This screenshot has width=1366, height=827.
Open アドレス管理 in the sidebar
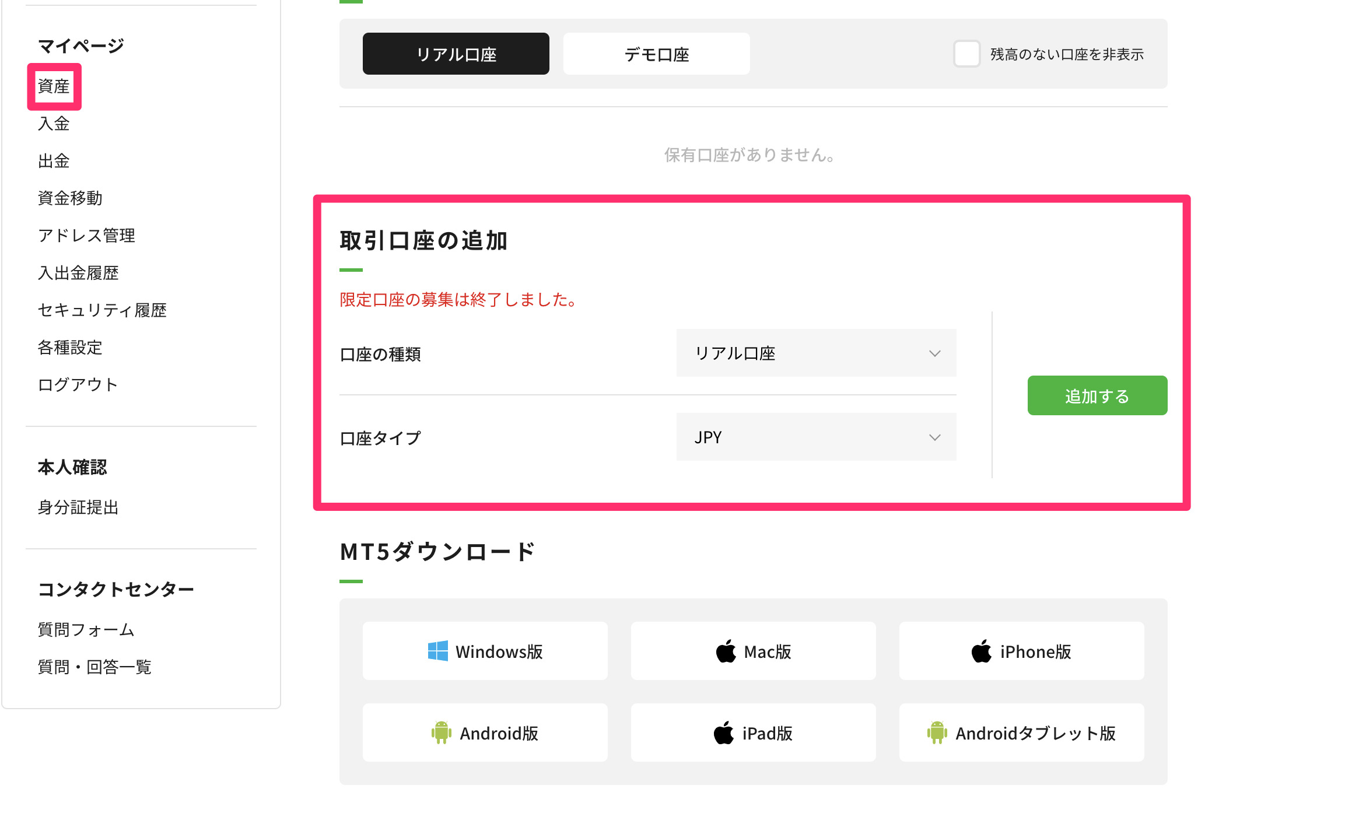click(x=86, y=236)
